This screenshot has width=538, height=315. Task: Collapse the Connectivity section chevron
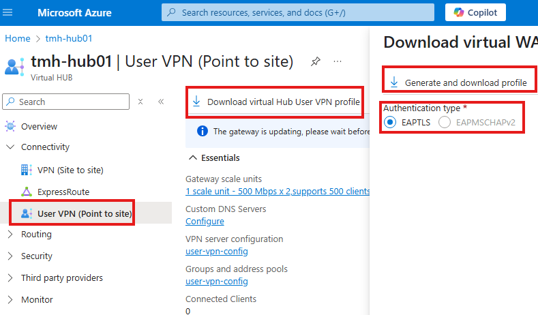click(x=11, y=147)
